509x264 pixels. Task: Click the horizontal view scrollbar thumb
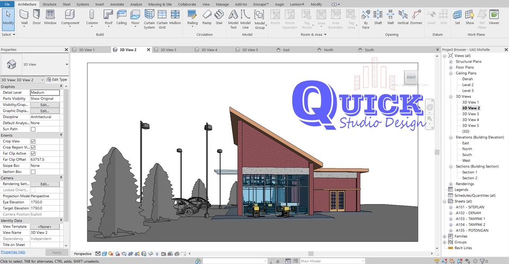[311, 253]
